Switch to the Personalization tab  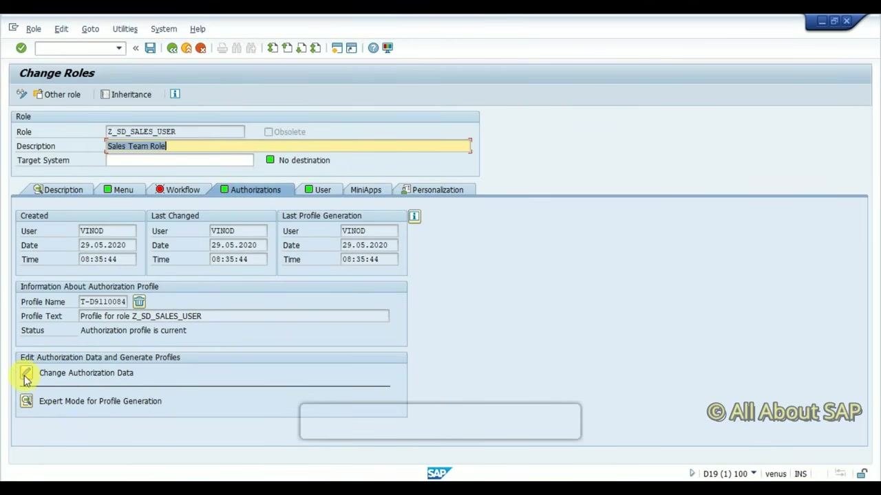click(432, 190)
